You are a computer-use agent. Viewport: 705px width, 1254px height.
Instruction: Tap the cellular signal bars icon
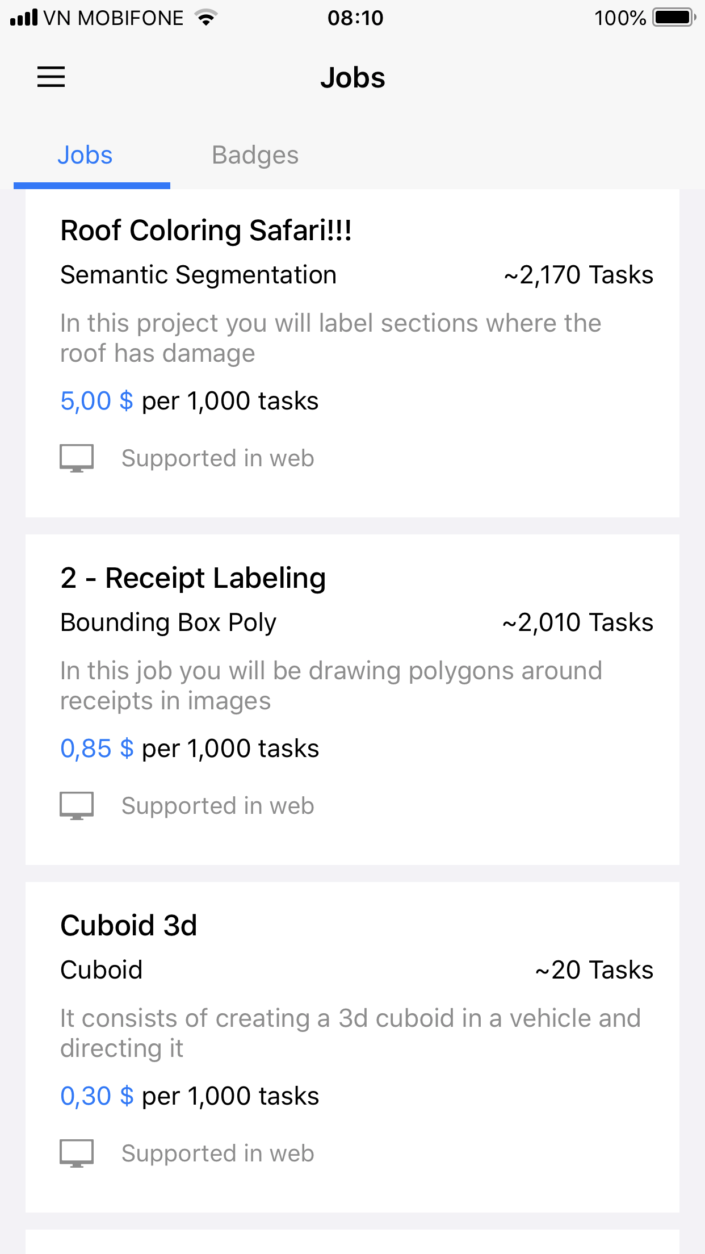24,18
